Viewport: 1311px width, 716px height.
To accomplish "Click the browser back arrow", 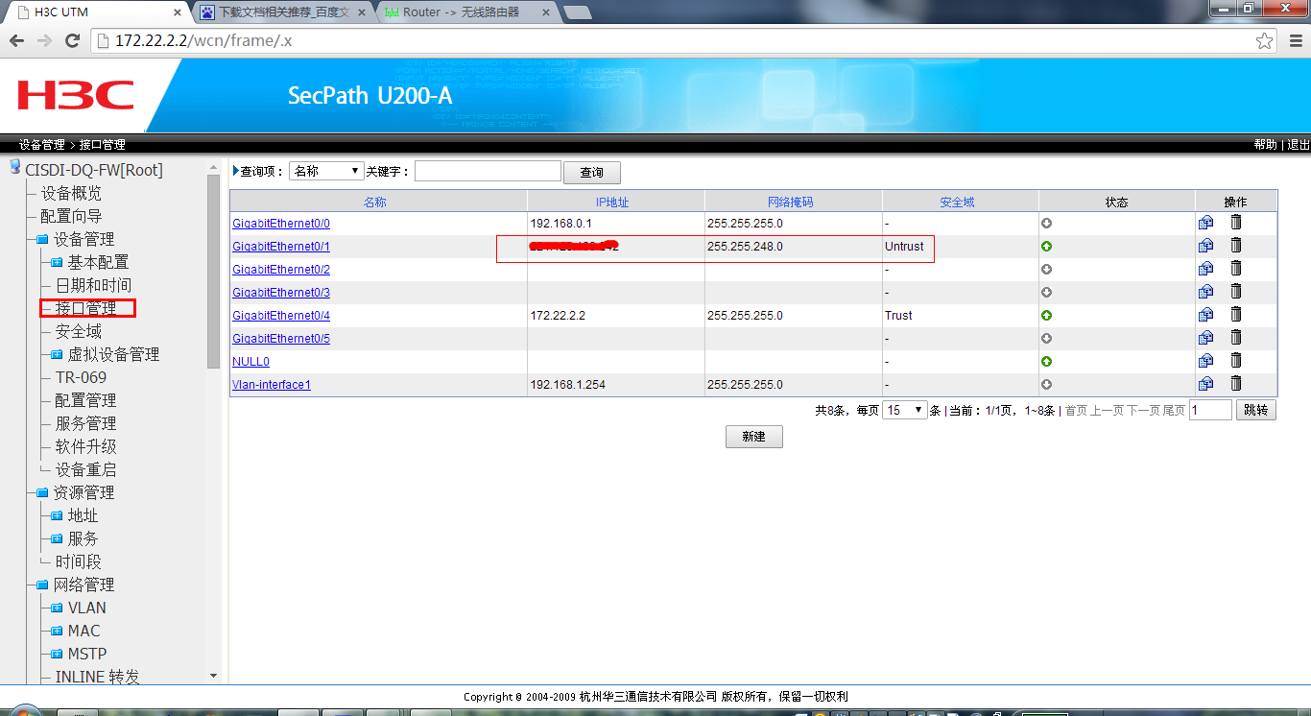I will (16, 41).
